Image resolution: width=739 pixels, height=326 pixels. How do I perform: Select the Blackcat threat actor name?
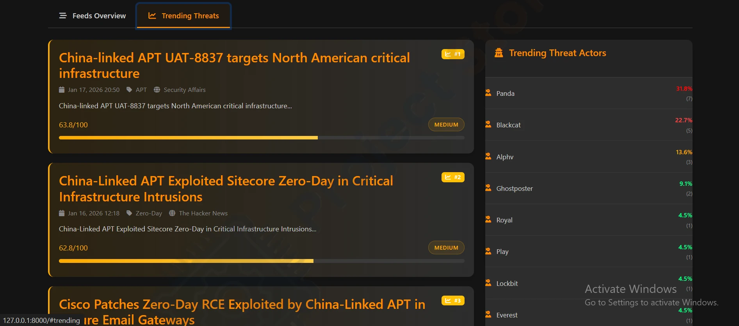(x=508, y=125)
